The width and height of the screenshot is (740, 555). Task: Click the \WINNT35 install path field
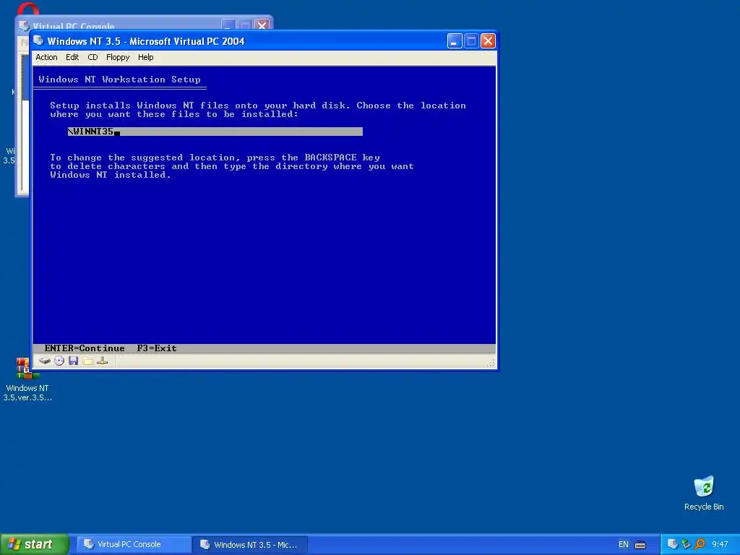[215, 132]
